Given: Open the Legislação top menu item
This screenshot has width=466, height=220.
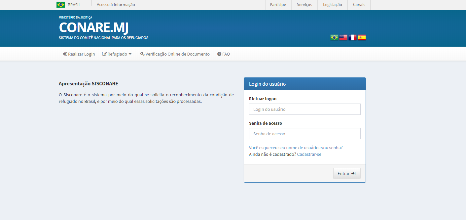Looking at the screenshot, I should point(332,5).
